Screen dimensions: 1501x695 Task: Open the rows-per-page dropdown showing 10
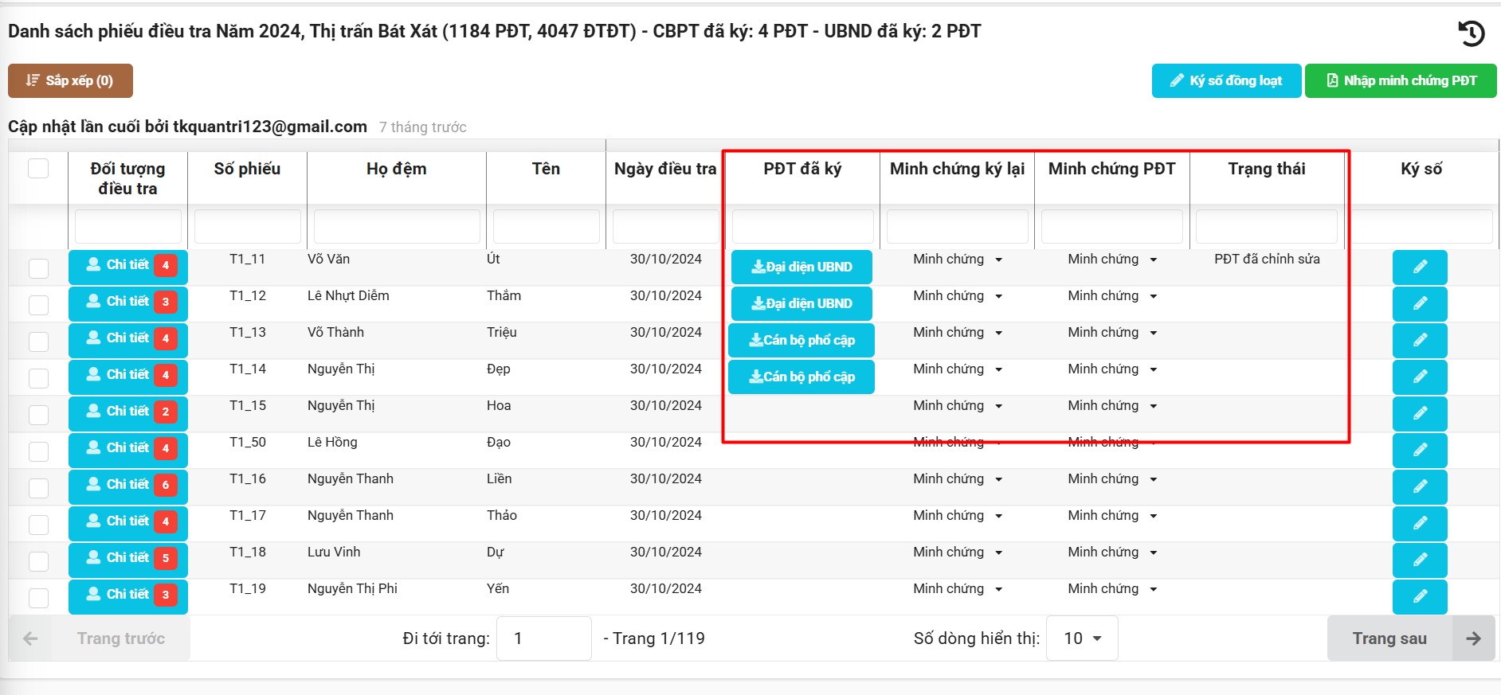[1082, 638]
